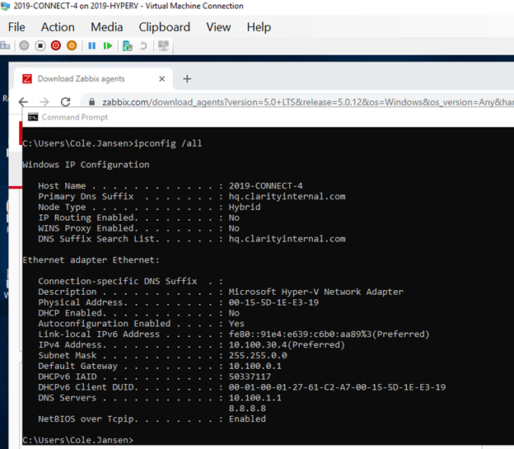
Task: Create a checkpoint using the toolbar icon
Action: (127, 45)
